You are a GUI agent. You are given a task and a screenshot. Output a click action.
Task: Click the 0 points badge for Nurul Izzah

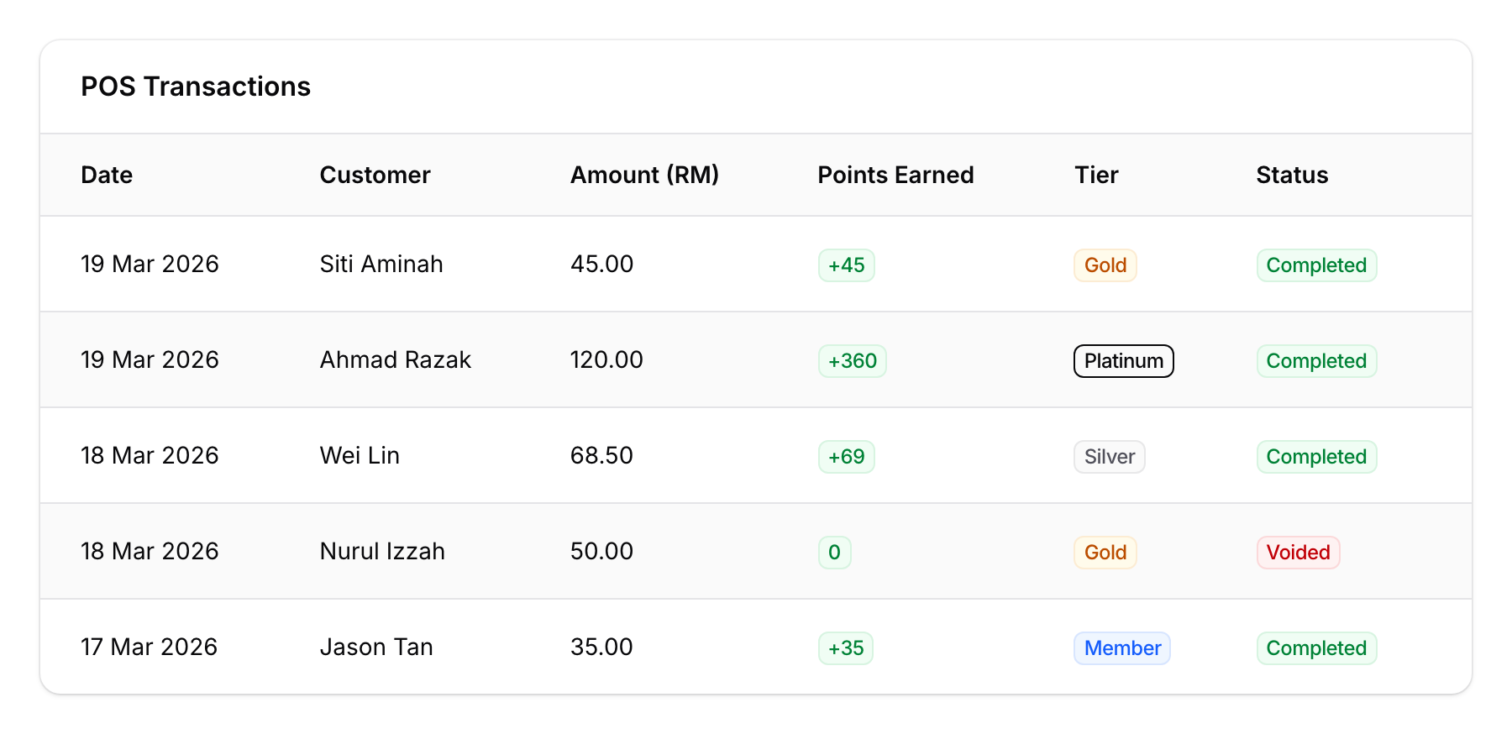coord(834,552)
